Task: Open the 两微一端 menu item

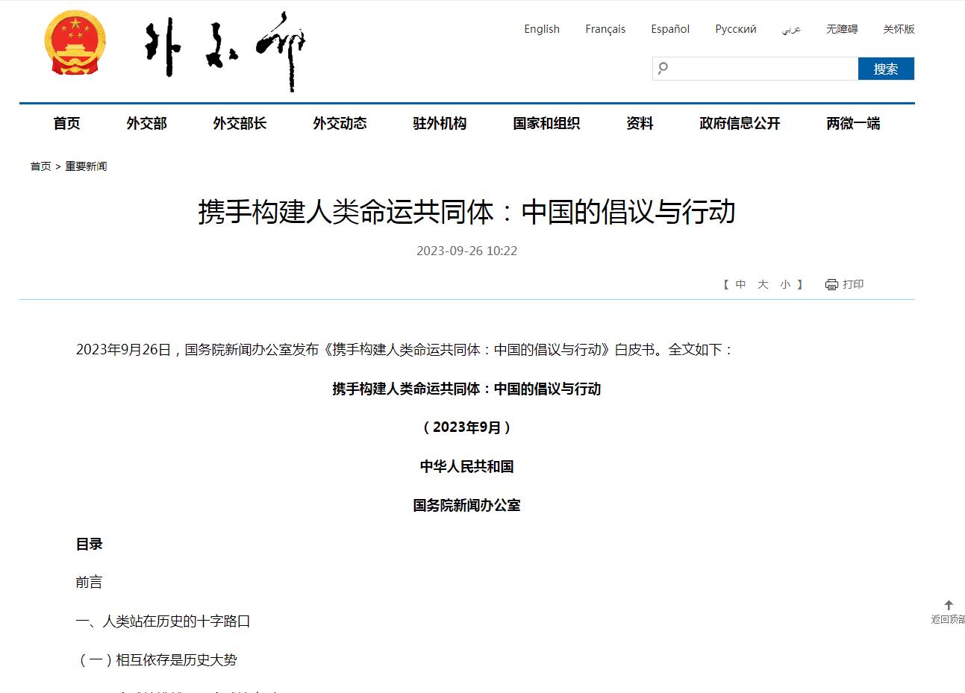Action: tap(853, 123)
